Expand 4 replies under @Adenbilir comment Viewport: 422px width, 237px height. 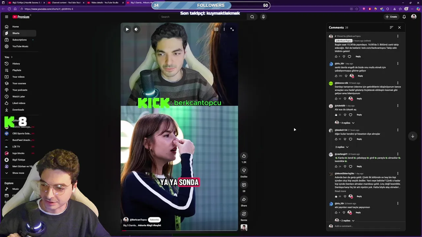click(345, 123)
